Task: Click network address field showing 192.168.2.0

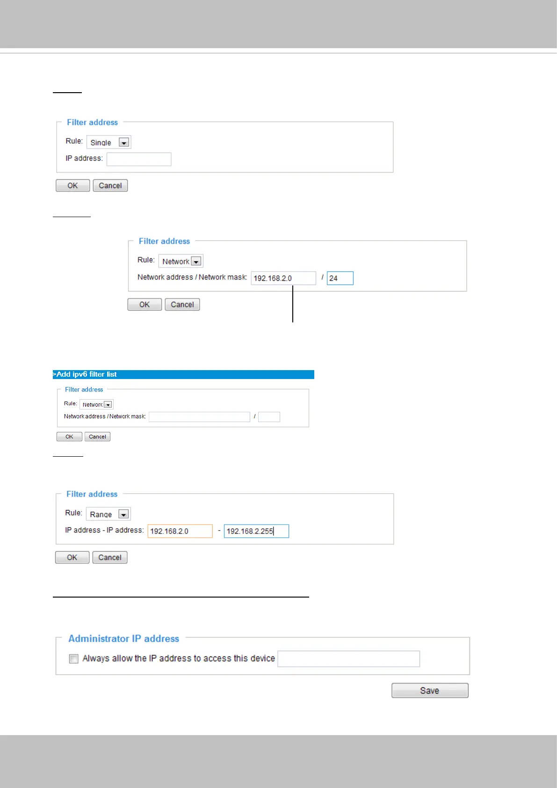Action: 283,278
